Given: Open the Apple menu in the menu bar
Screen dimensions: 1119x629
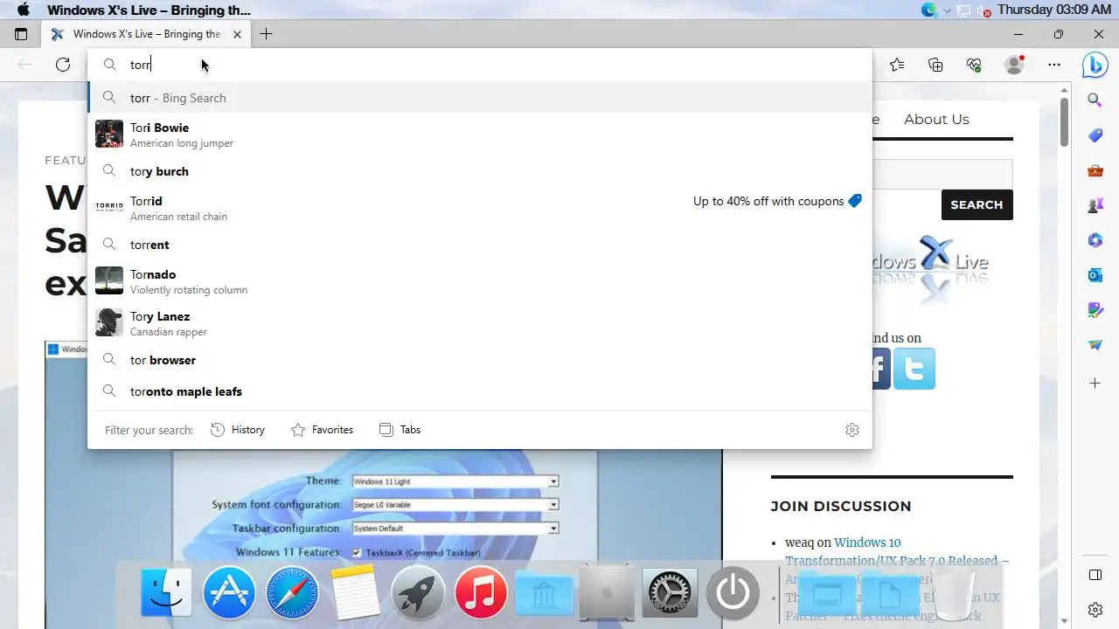Looking at the screenshot, I should pyautogui.click(x=24, y=10).
